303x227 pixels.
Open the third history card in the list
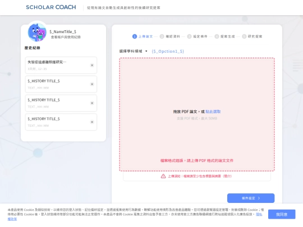[x=61, y=103]
